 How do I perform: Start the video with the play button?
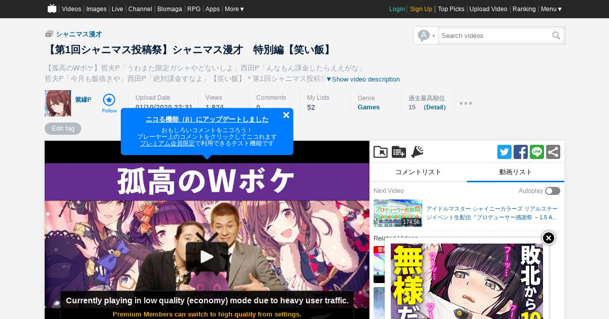click(x=207, y=256)
